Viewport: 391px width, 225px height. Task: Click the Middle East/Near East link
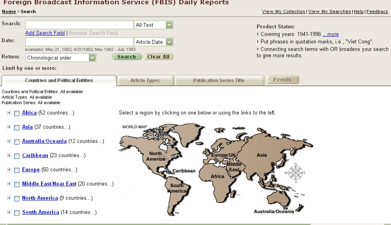[x=49, y=184]
